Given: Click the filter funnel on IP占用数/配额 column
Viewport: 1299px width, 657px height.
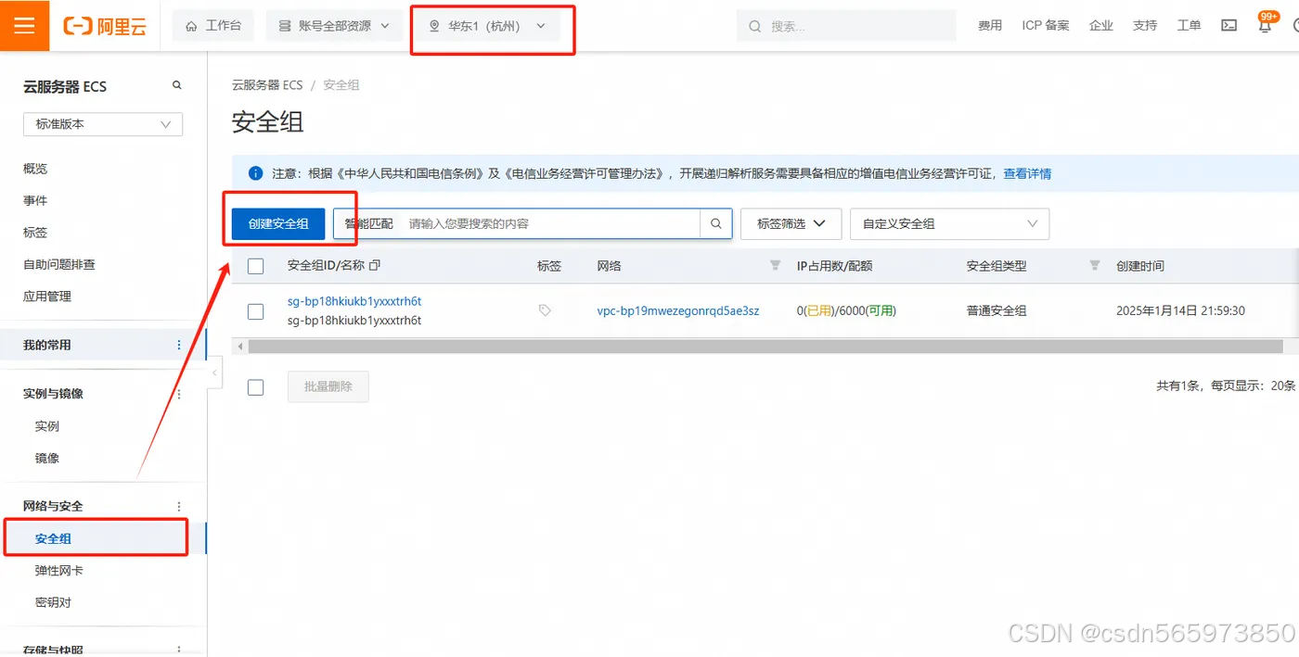Looking at the screenshot, I should (775, 266).
